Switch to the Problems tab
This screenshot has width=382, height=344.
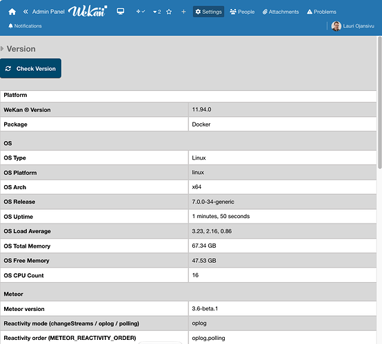coord(321,12)
